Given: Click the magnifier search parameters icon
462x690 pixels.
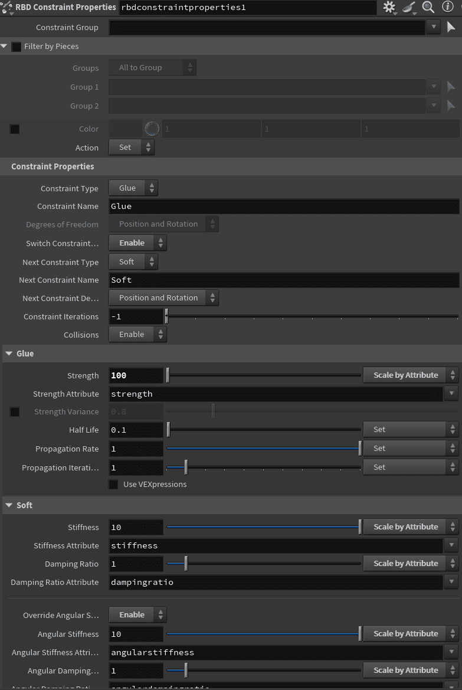Looking at the screenshot, I should (x=428, y=7).
